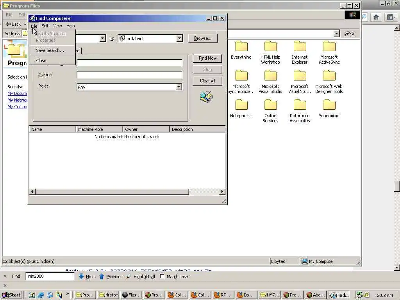Toggle the Match case checkbox
The image size is (400, 300).
coord(162,277)
